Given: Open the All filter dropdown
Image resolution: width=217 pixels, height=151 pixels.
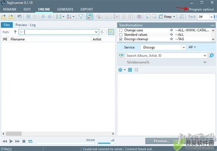Looking at the screenshot, I should [x=192, y=47].
